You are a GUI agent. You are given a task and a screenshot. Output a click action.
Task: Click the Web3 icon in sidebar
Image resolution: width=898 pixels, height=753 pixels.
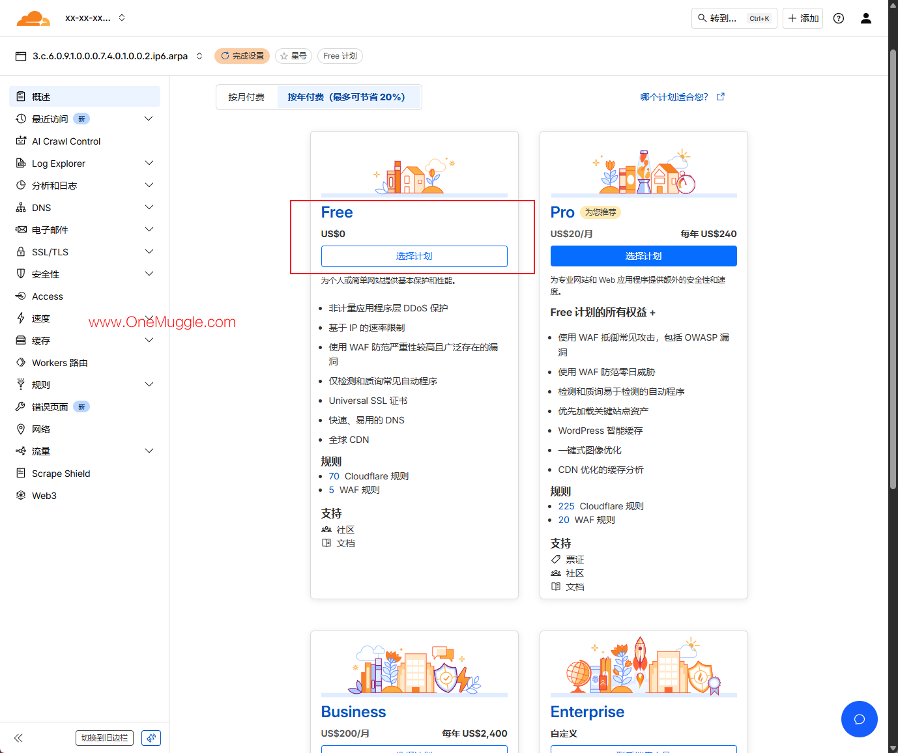(21, 495)
